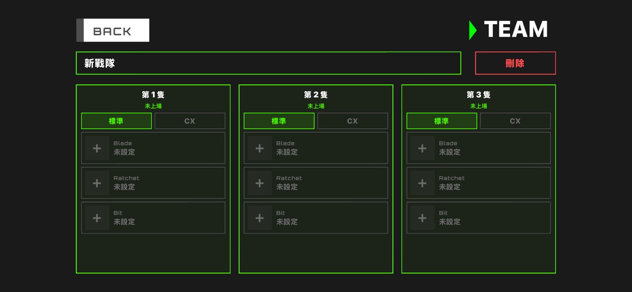
Task: Click 未上場 status under 第2隻
Action: pyautogui.click(x=316, y=106)
